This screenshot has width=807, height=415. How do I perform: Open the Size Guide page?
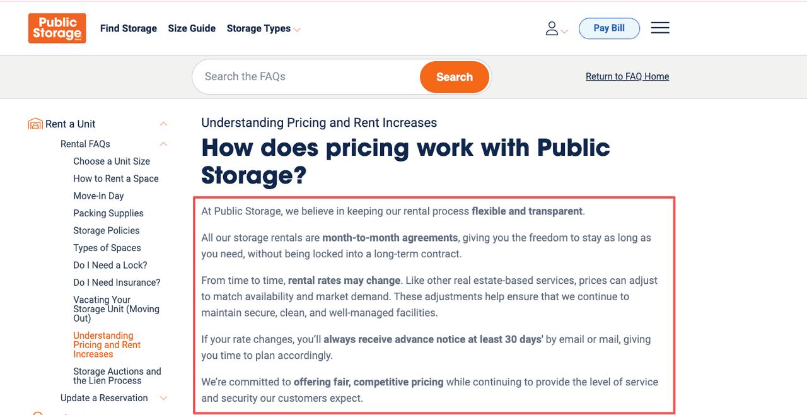pos(192,28)
